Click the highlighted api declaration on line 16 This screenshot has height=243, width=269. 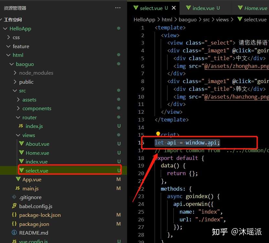188,142
